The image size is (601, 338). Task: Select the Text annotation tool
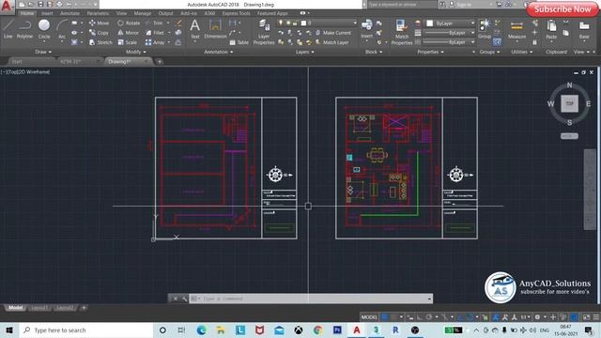coord(194,29)
